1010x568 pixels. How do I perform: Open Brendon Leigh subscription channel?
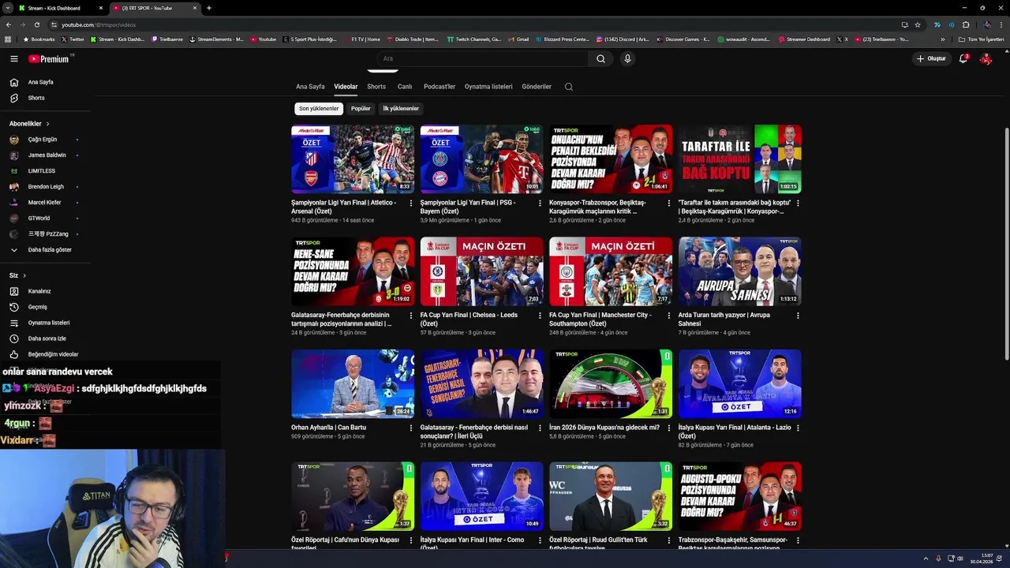click(45, 187)
